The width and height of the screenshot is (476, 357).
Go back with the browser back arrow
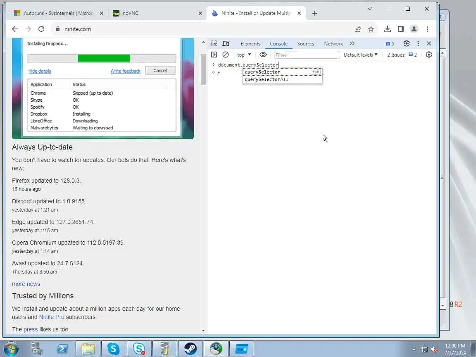coord(14,29)
